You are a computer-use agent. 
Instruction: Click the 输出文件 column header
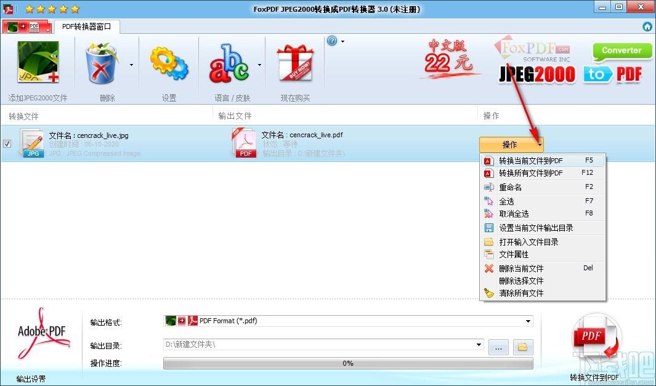coord(235,116)
